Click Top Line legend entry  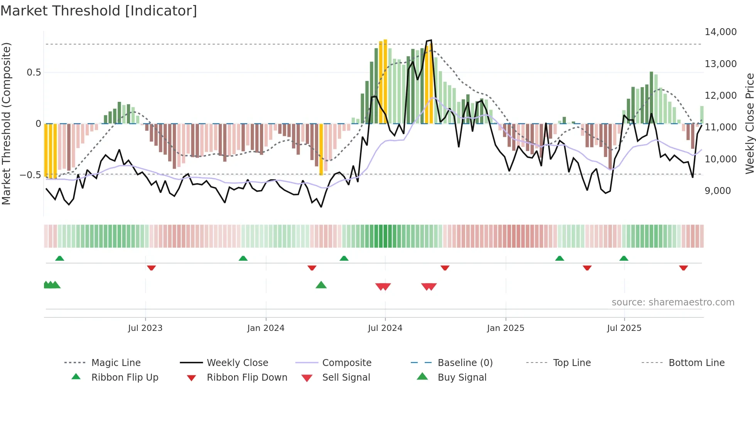(x=572, y=363)
